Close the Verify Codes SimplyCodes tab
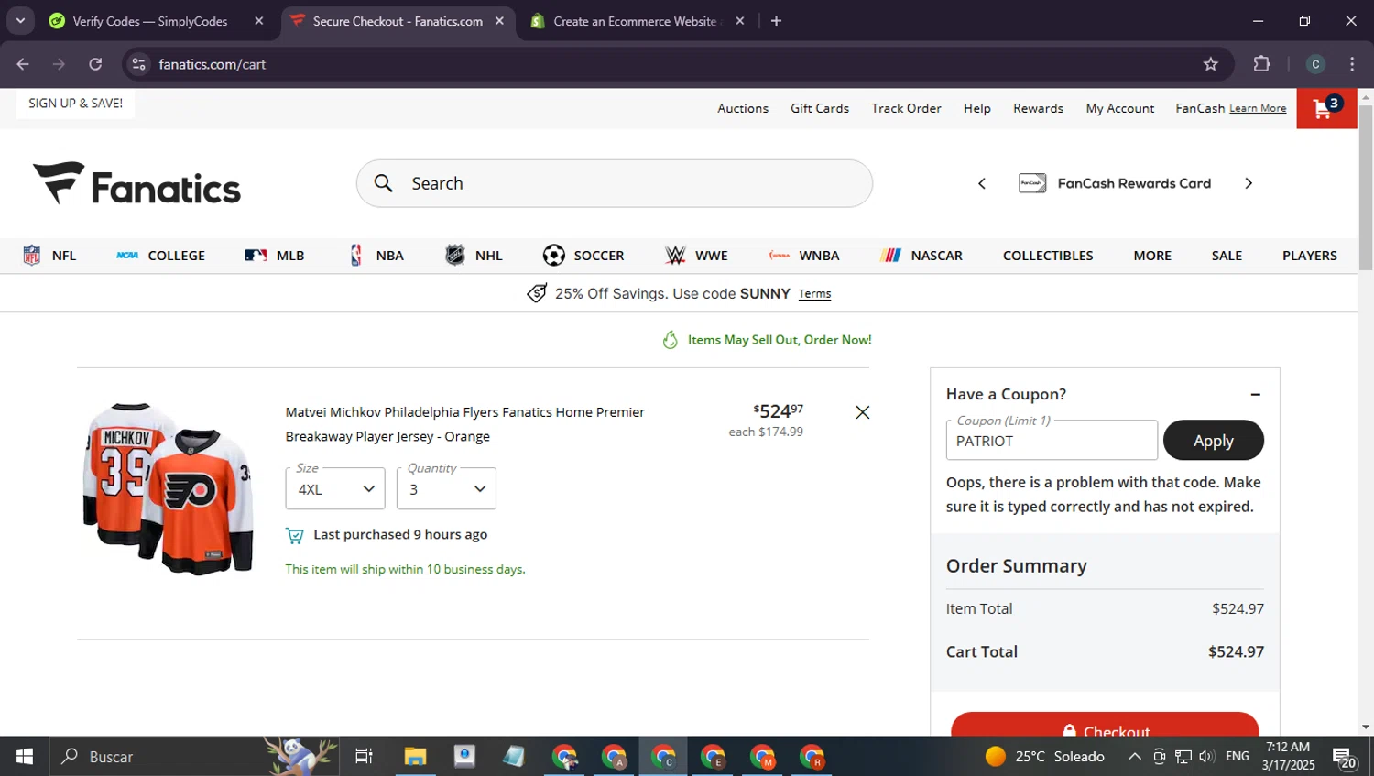The width and height of the screenshot is (1374, 776). pyautogui.click(x=259, y=21)
